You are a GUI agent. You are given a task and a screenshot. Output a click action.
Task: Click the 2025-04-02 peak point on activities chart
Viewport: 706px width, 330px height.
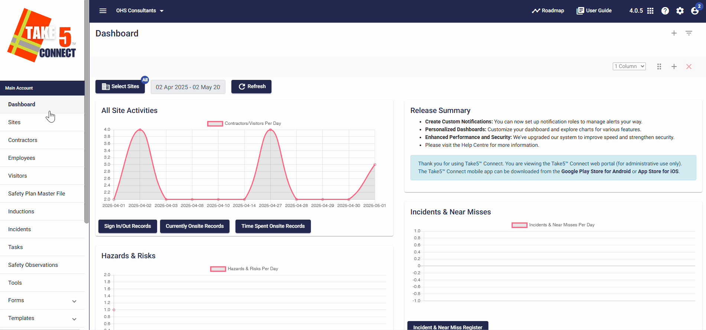point(140,129)
